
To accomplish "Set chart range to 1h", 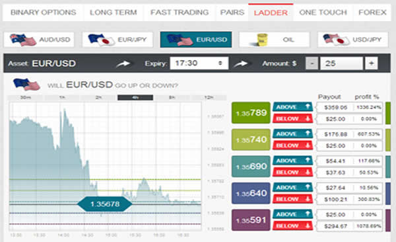I will tap(62, 98).
